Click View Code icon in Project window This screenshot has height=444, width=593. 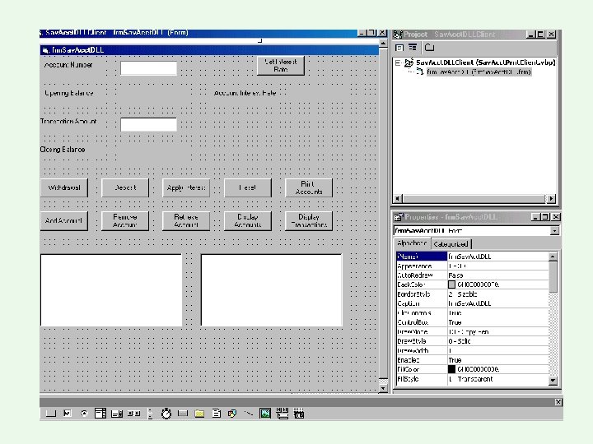click(399, 48)
